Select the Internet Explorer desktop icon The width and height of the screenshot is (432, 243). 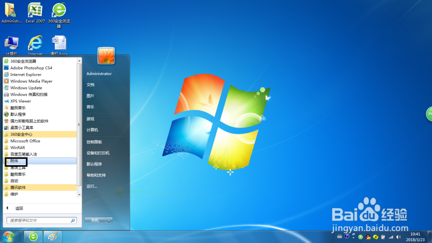point(35,45)
